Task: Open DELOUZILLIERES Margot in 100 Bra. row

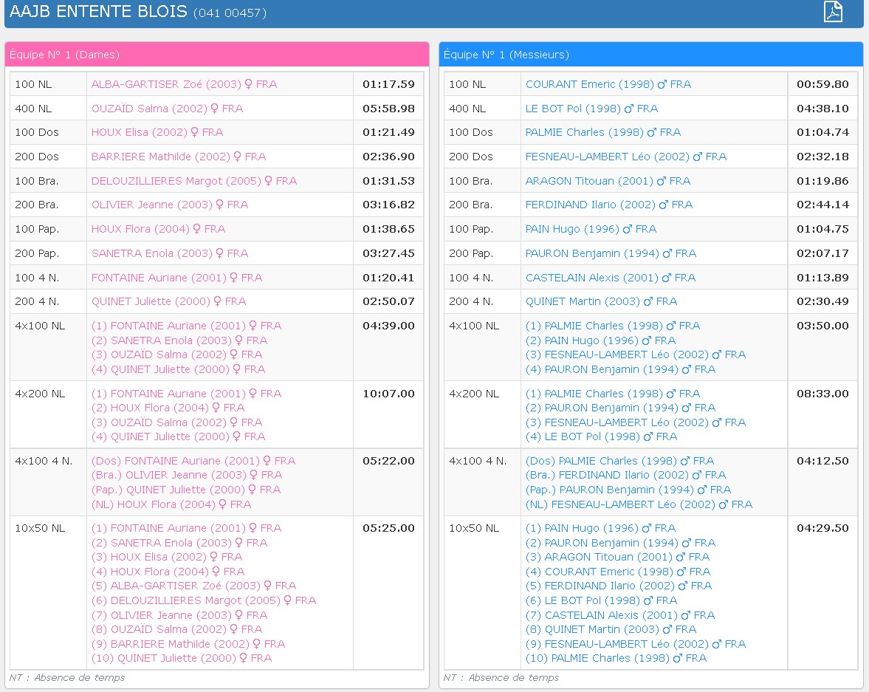Action: pos(194,182)
